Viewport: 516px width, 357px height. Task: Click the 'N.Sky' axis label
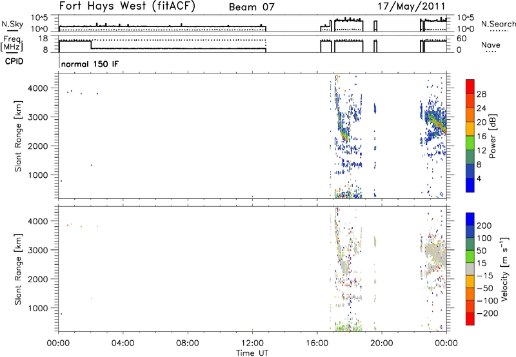pyautogui.click(x=12, y=24)
